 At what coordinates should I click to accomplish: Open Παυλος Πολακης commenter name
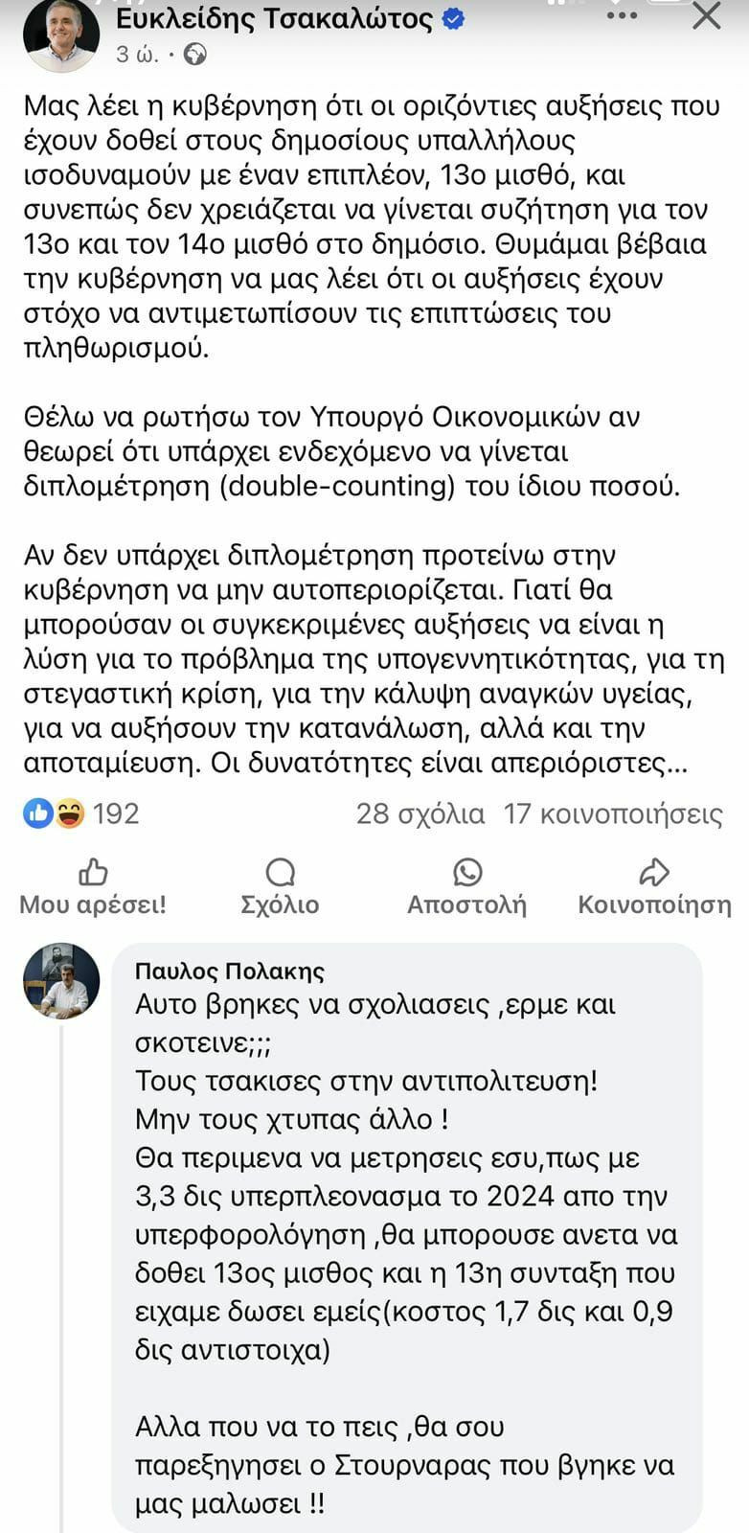click(230, 971)
